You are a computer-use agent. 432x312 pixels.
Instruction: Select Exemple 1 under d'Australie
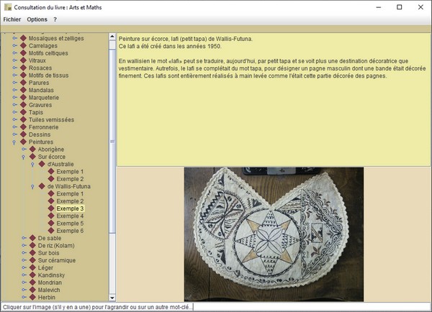[71, 171]
